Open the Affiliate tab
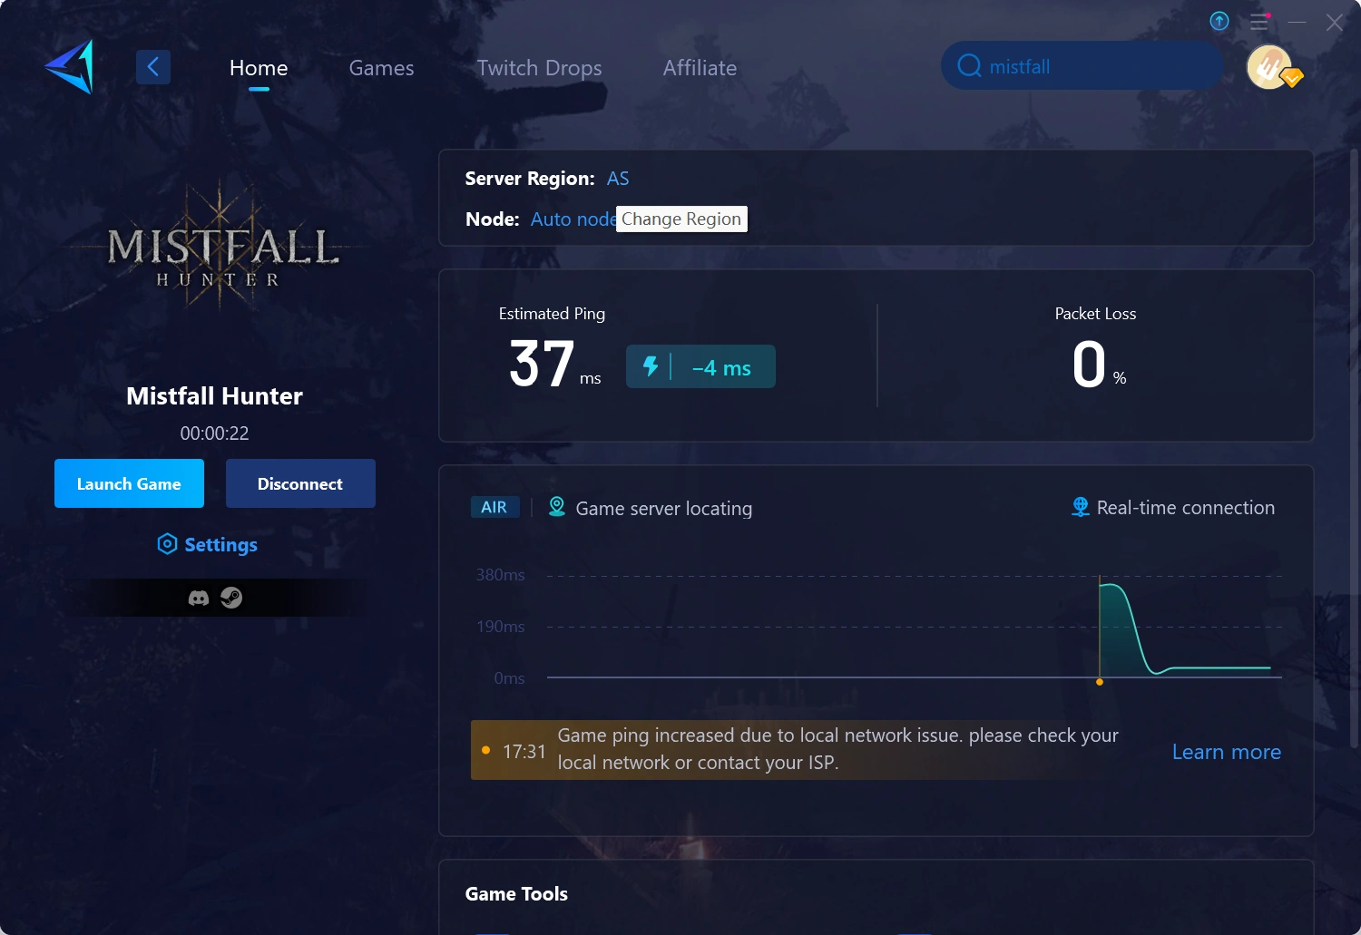 click(700, 68)
